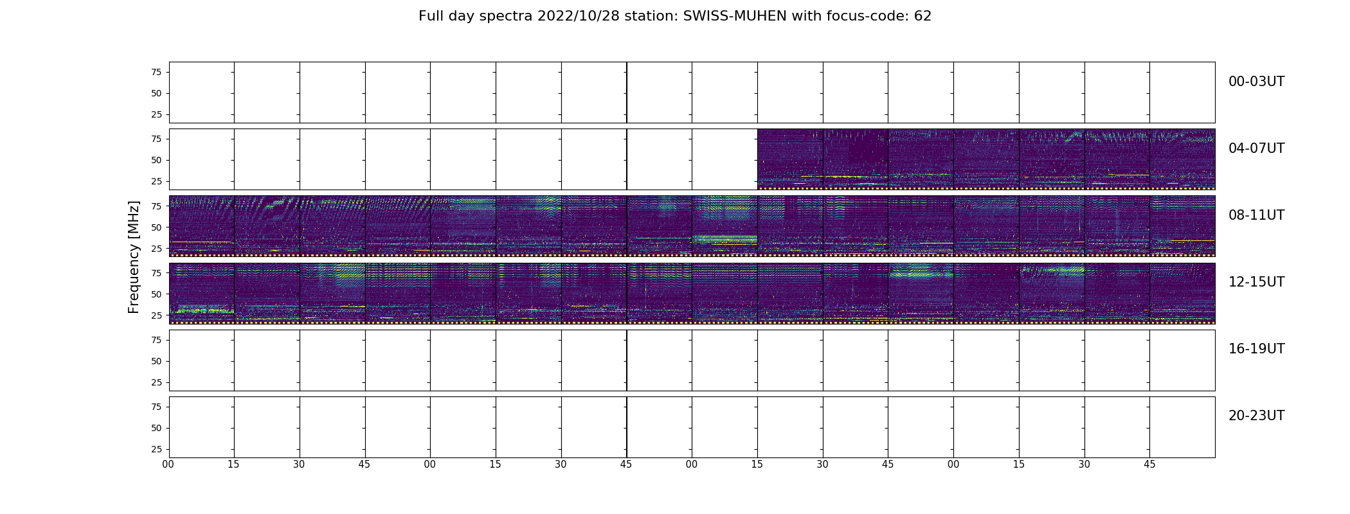Select the '20-23UT' row label
This screenshot has height=514, width=1350.
(1256, 416)
